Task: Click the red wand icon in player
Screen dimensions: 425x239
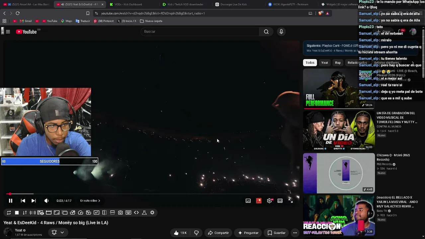Action: coord(259,201)
